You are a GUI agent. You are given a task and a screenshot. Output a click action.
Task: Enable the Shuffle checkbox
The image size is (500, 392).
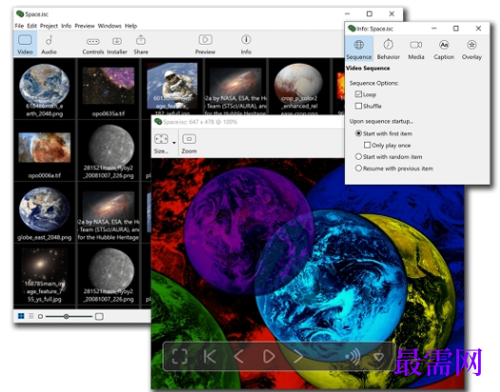point(358,106)
